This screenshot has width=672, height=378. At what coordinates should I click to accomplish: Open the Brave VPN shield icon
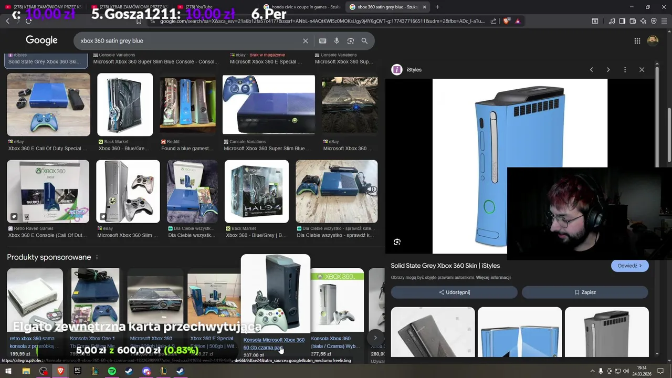click(654, 21)
